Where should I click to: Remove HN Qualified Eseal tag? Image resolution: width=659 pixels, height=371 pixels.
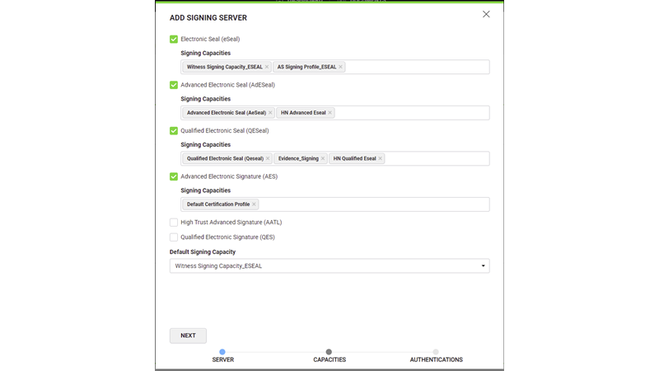[380, 158]
